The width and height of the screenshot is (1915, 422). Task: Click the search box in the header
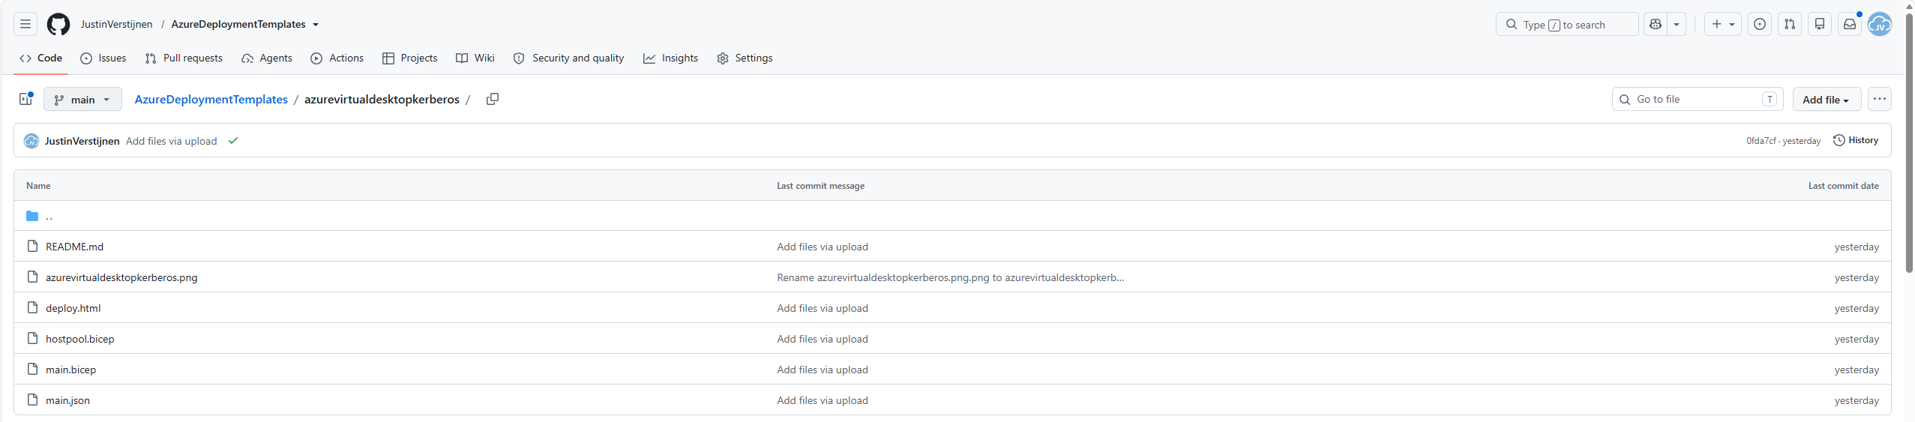(x=1567, y=24)
